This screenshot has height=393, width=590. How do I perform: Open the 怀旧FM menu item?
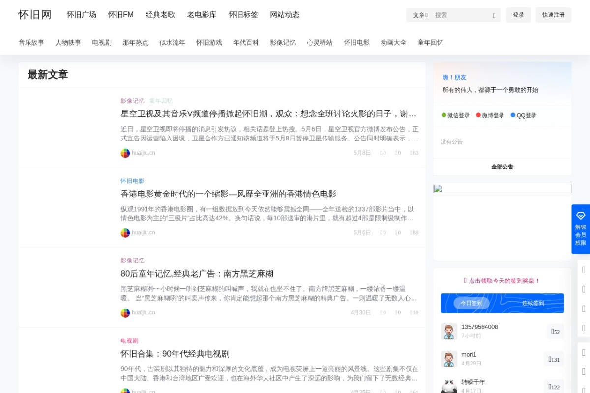click(x=121, y=15)
